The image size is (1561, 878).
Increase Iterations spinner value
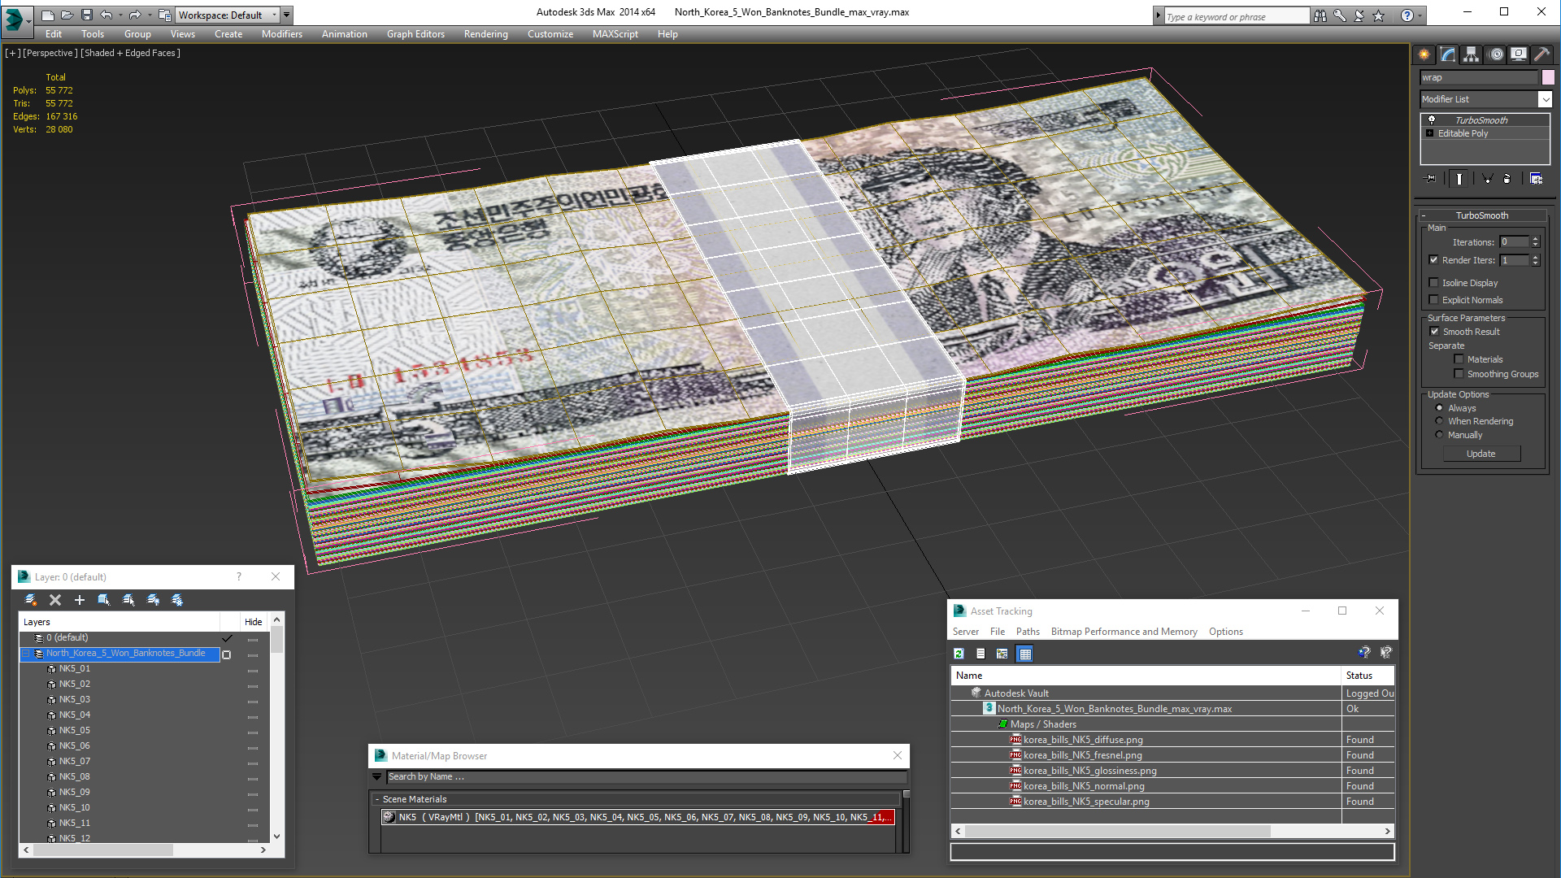coord(1535,239)
